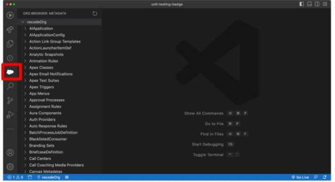The height and width of the screenshot is (182, 335).
Task: Click the window icon in status bar
Action: pyautogui.click(x=30, y=177)
